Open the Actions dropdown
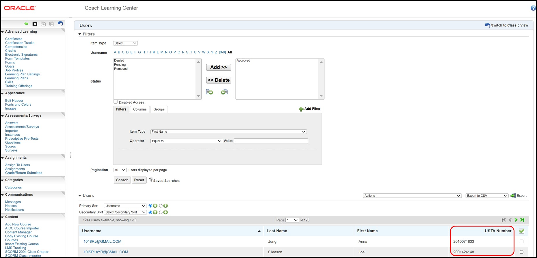The width and height of the screenshot is (537, 258). coord(412,196)
